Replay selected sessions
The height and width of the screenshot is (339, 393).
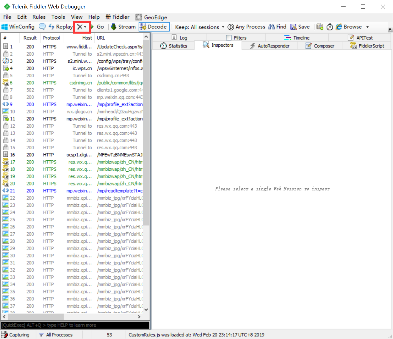[61, 27]
